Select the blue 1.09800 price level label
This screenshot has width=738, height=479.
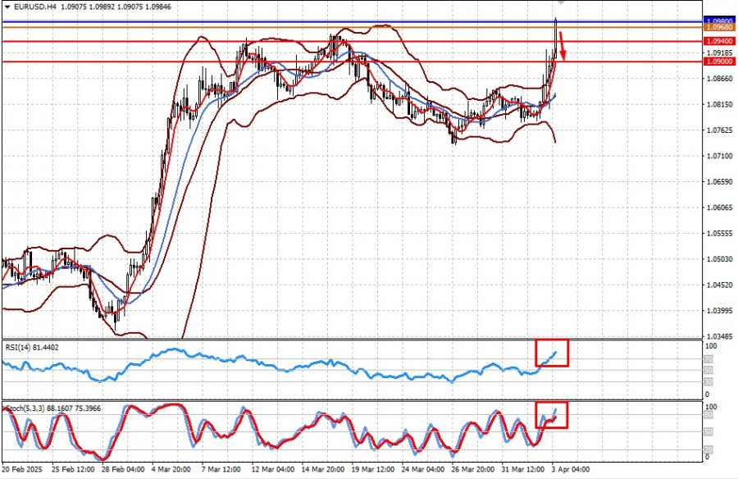click(x=719, y=21)
